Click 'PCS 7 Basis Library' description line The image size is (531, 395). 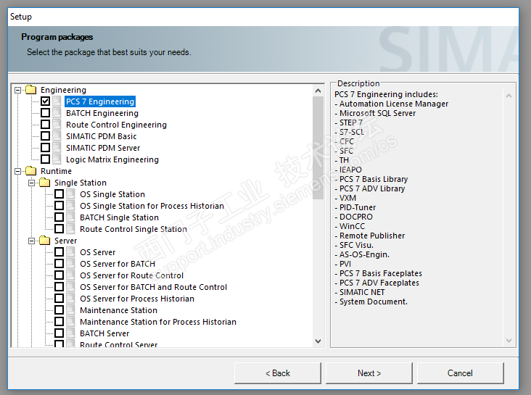coord(374,179)
